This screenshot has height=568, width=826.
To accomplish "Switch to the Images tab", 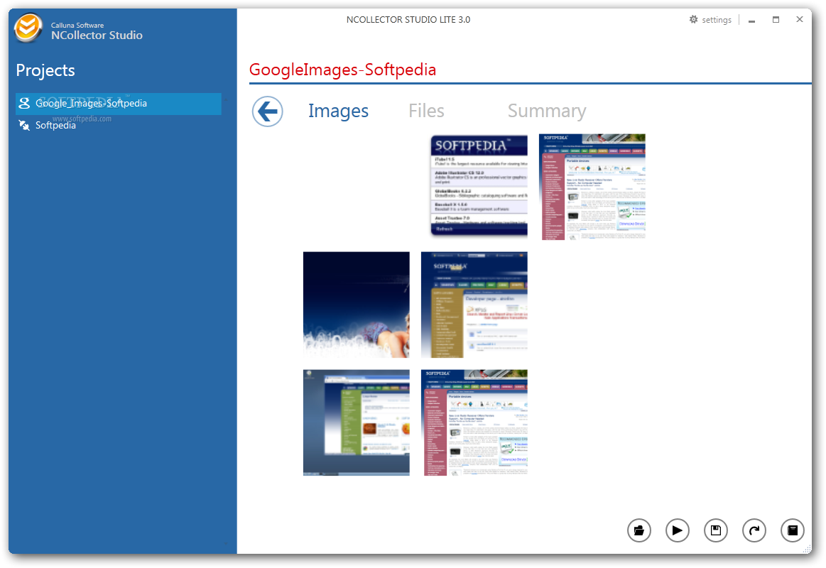I will (338, 111).
